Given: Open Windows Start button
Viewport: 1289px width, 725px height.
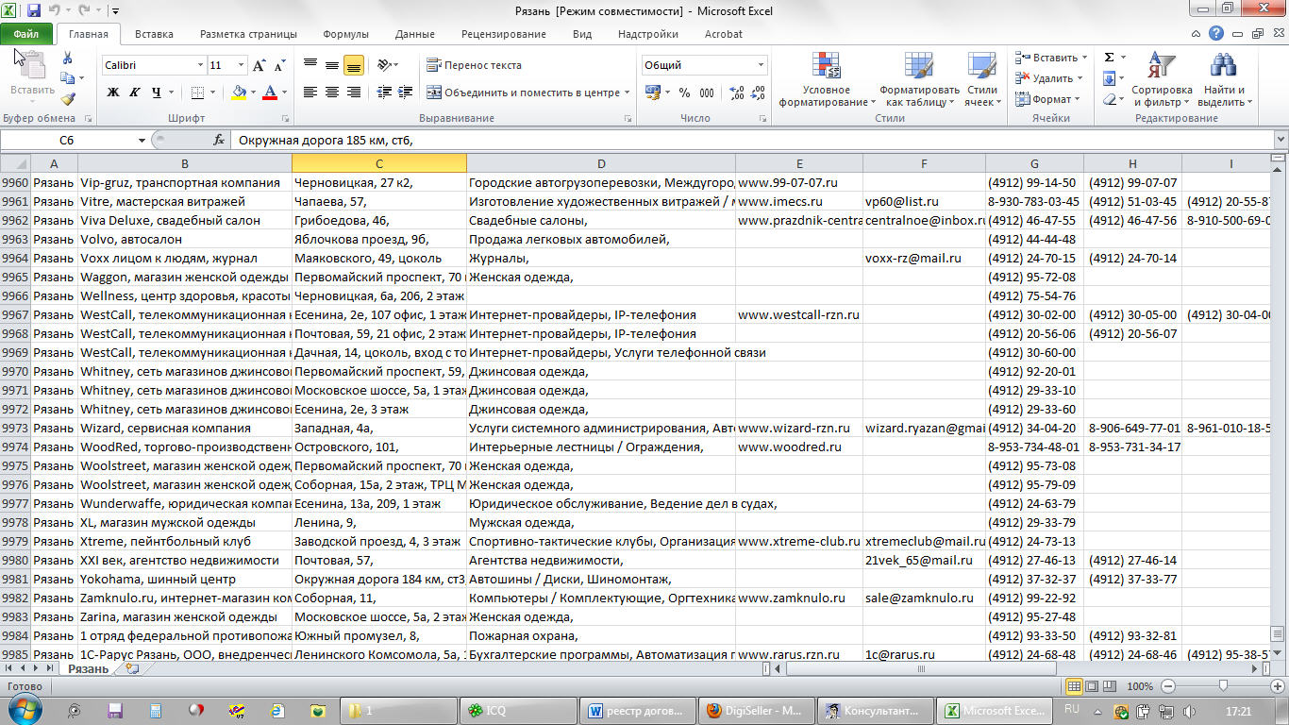Looking at the screenshot, I should [x=25, y=710].
